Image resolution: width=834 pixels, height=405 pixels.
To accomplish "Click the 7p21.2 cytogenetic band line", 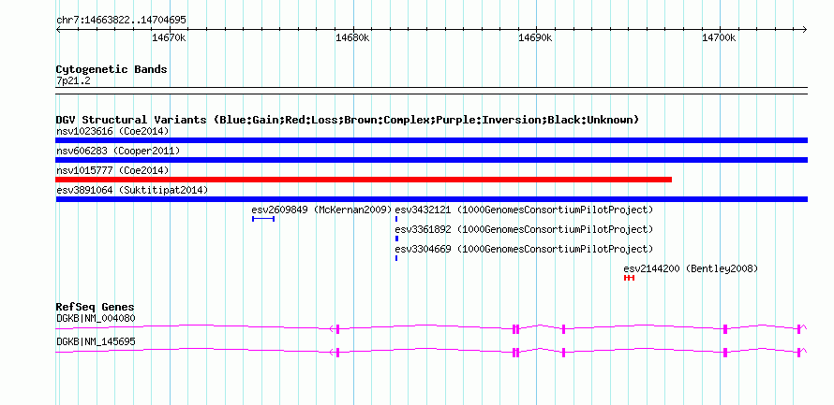I will (431, 91).
